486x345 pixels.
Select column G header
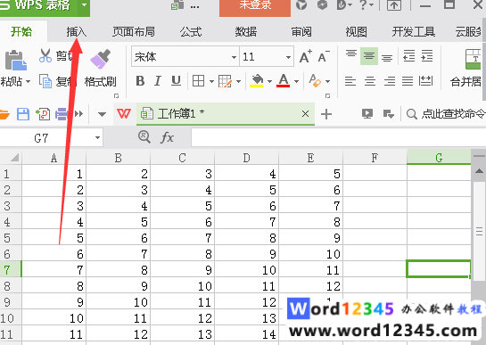pos(439,157)
